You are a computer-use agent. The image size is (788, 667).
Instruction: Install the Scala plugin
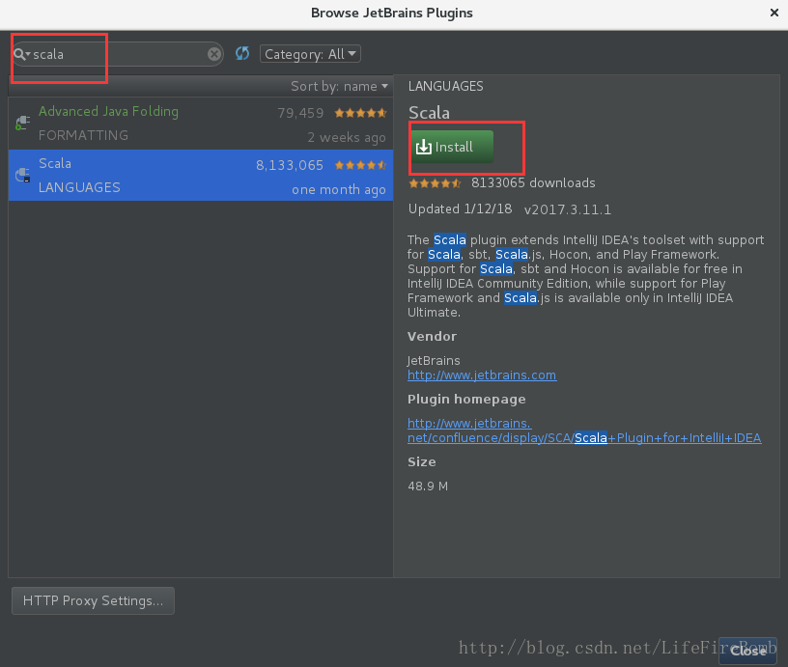[452, 147]
